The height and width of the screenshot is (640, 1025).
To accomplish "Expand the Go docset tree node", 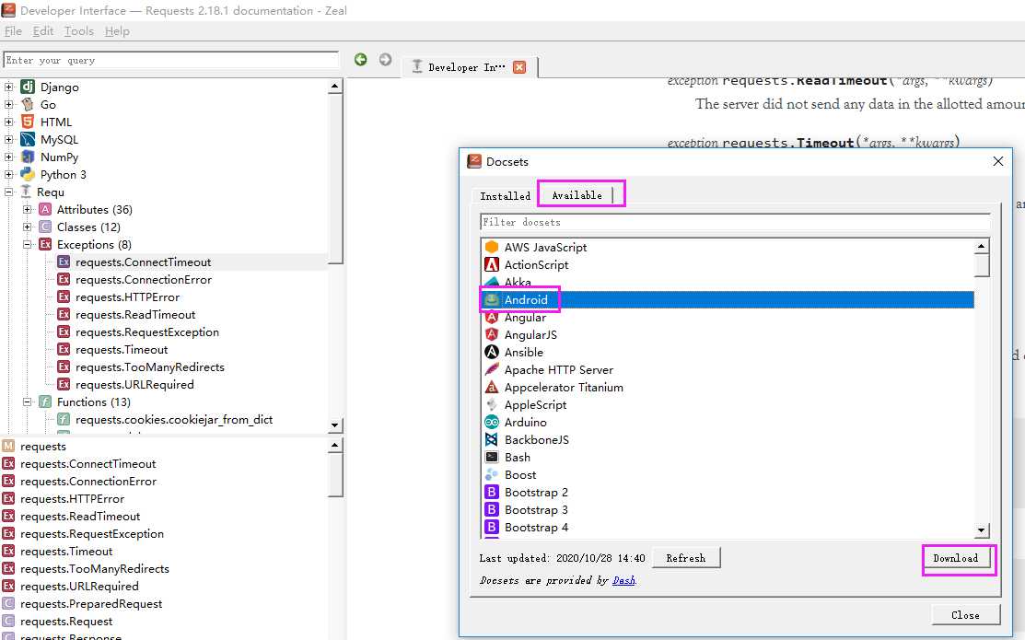I will [9, 105].
